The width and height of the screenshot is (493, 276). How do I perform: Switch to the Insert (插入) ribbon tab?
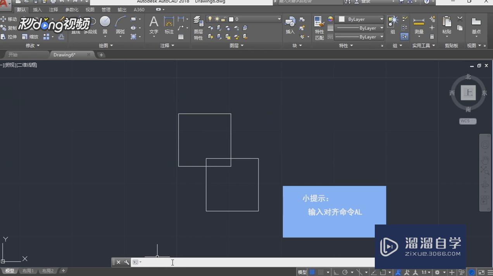37,9
